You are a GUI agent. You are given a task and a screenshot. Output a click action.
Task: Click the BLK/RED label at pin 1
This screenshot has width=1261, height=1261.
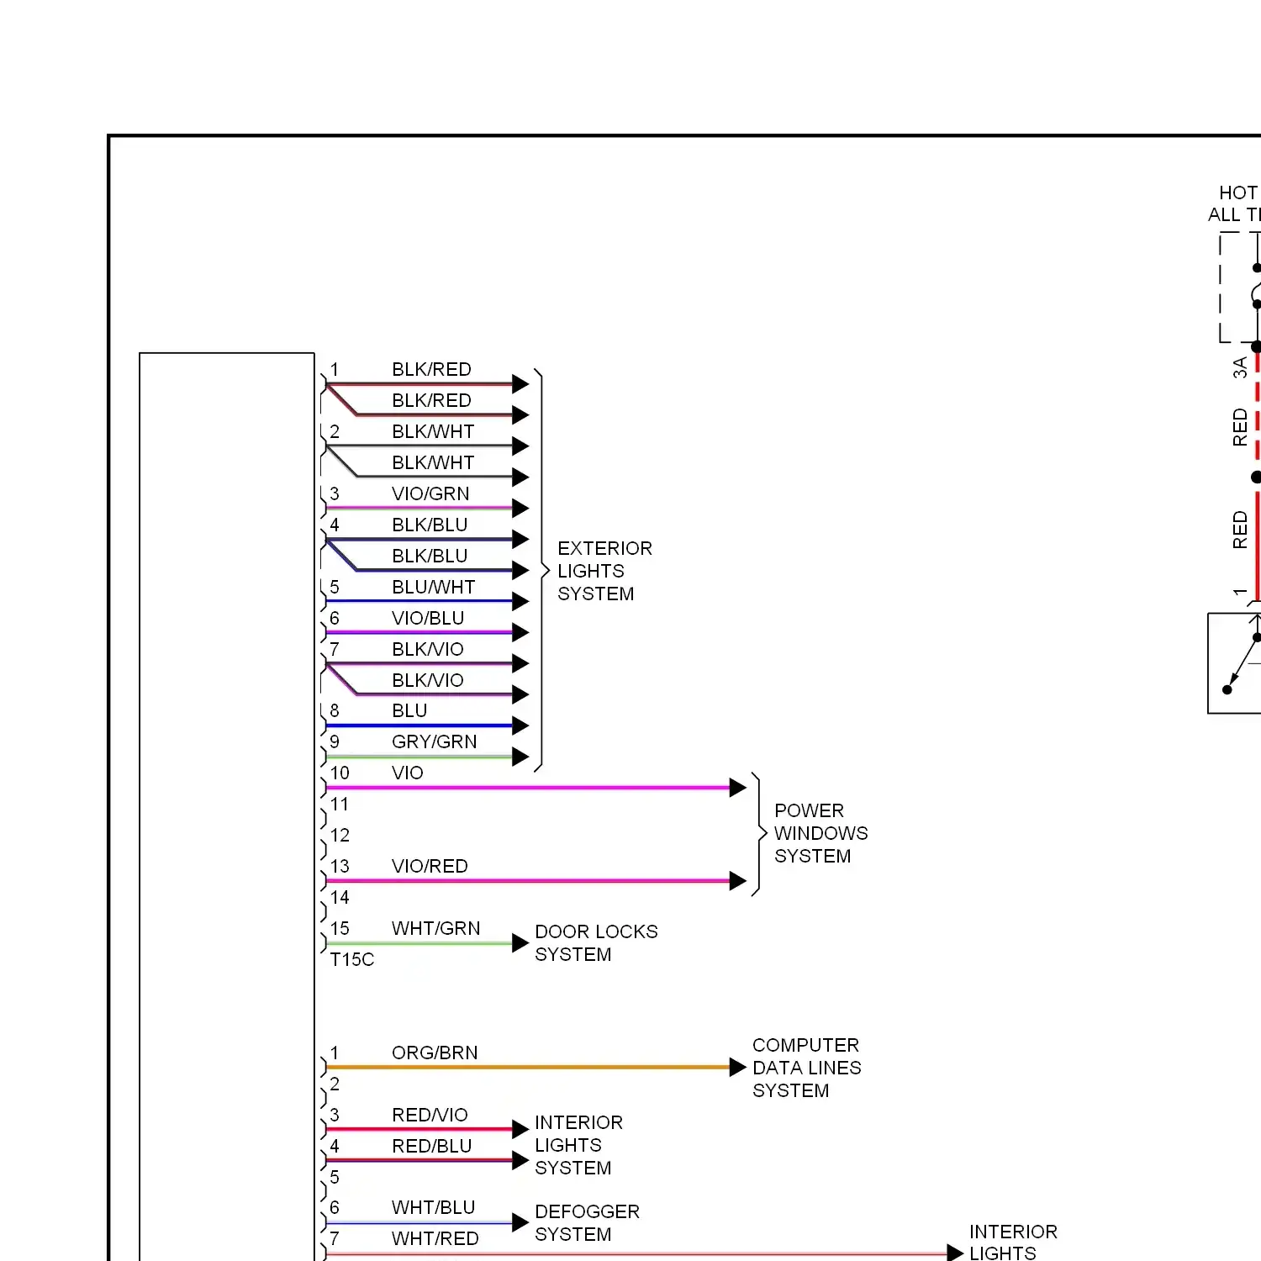pos(431,369)
